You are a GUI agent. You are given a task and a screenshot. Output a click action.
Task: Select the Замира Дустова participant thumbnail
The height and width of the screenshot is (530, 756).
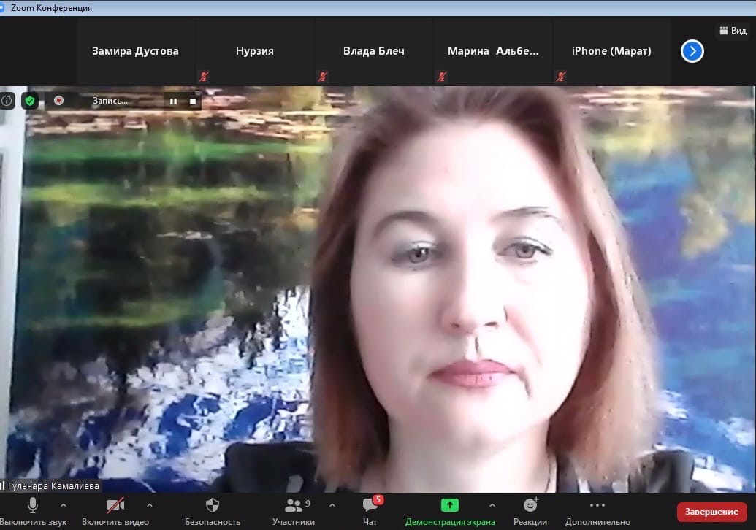tap(135, 51)
